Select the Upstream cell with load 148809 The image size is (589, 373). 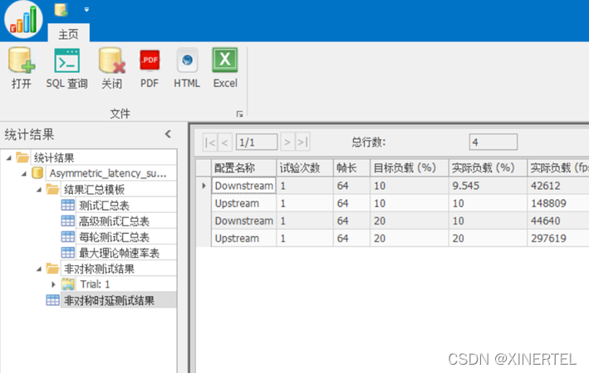tap(243, 203)
